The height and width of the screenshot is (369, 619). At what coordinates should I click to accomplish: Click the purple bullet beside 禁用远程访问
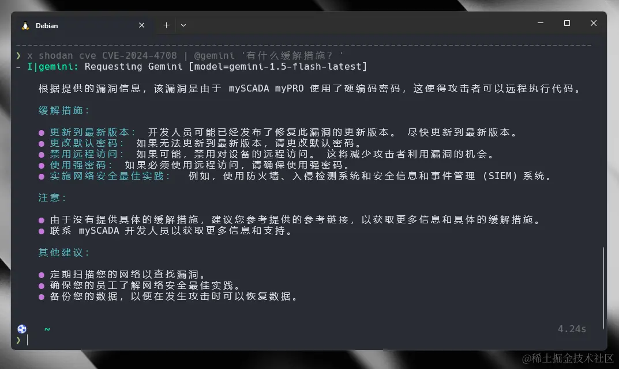(42, 155)
